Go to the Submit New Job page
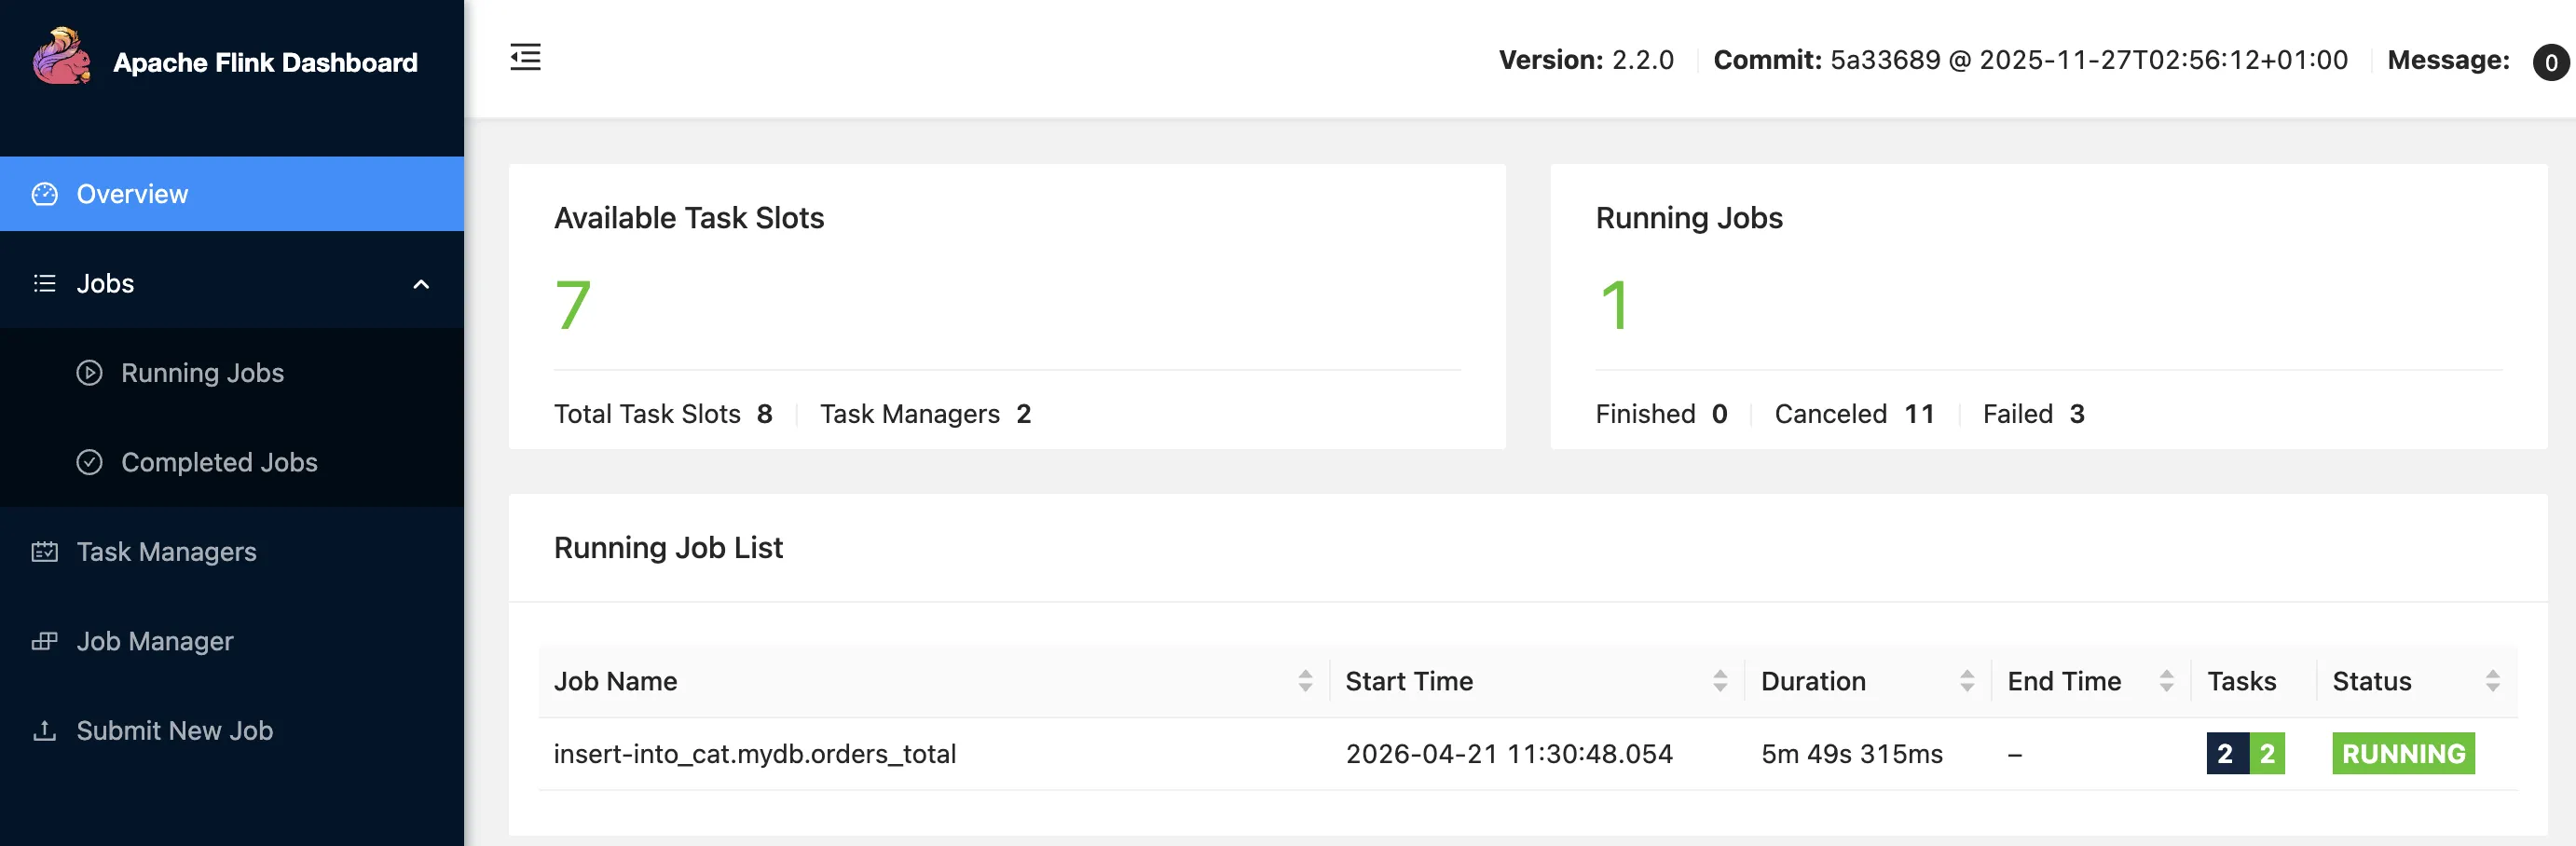The image size is (2576, 846). [x=174, y=730]
